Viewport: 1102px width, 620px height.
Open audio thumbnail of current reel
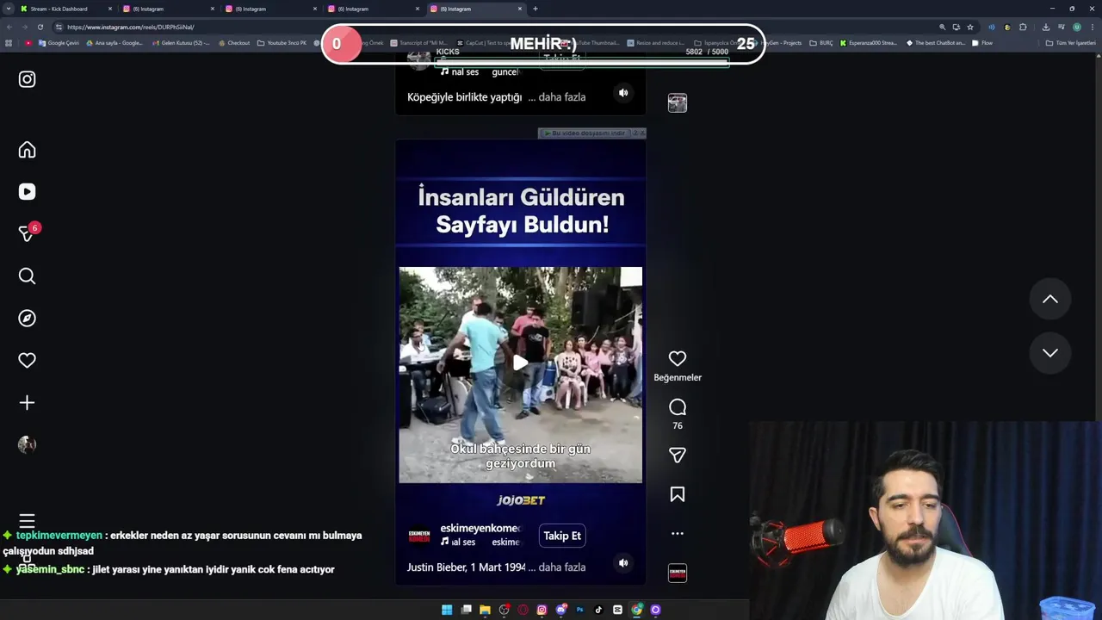pos(678,573)
